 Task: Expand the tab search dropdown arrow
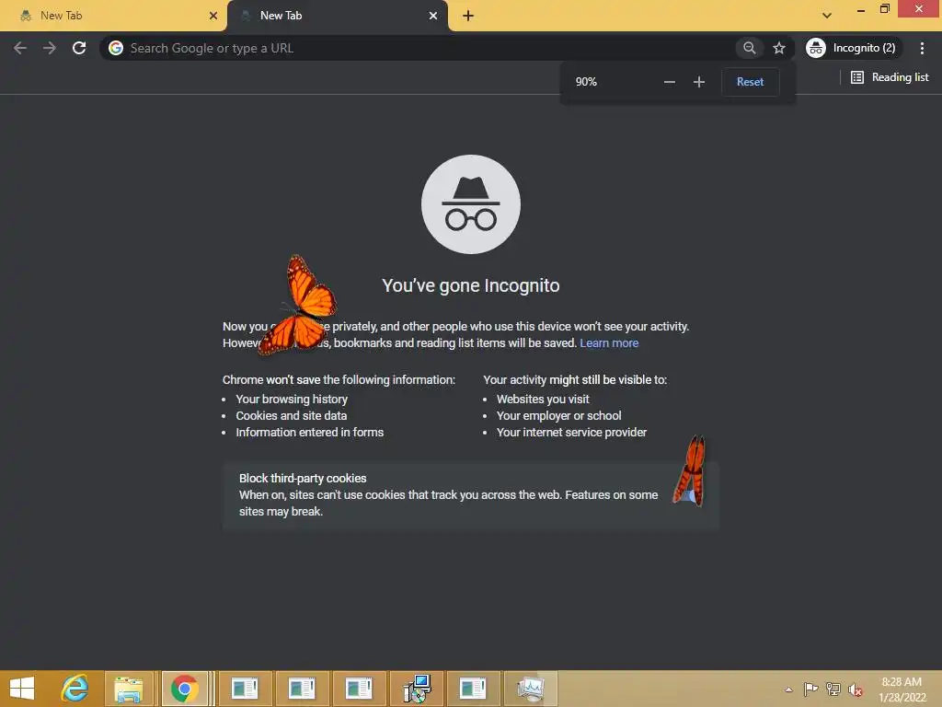(x=827, y=16)
